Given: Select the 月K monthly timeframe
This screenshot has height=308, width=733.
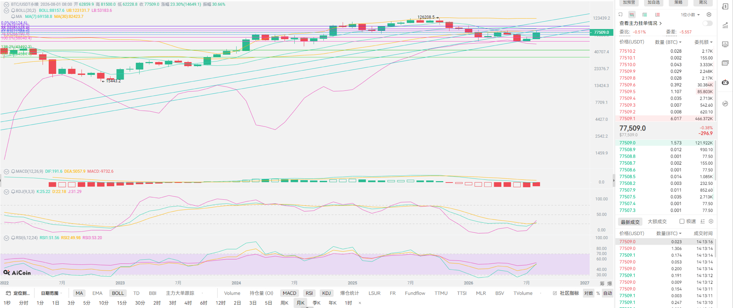Looking at the screenshot, I should (x=301, y=303).
